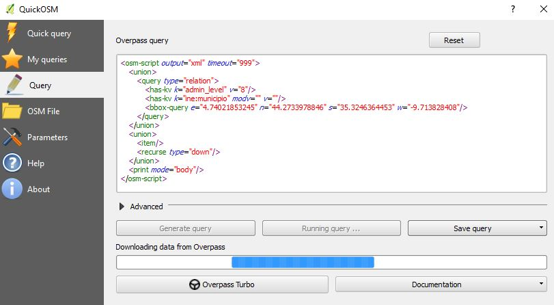
Task: Click the Running query button
Action: click(x=331, y=228)
